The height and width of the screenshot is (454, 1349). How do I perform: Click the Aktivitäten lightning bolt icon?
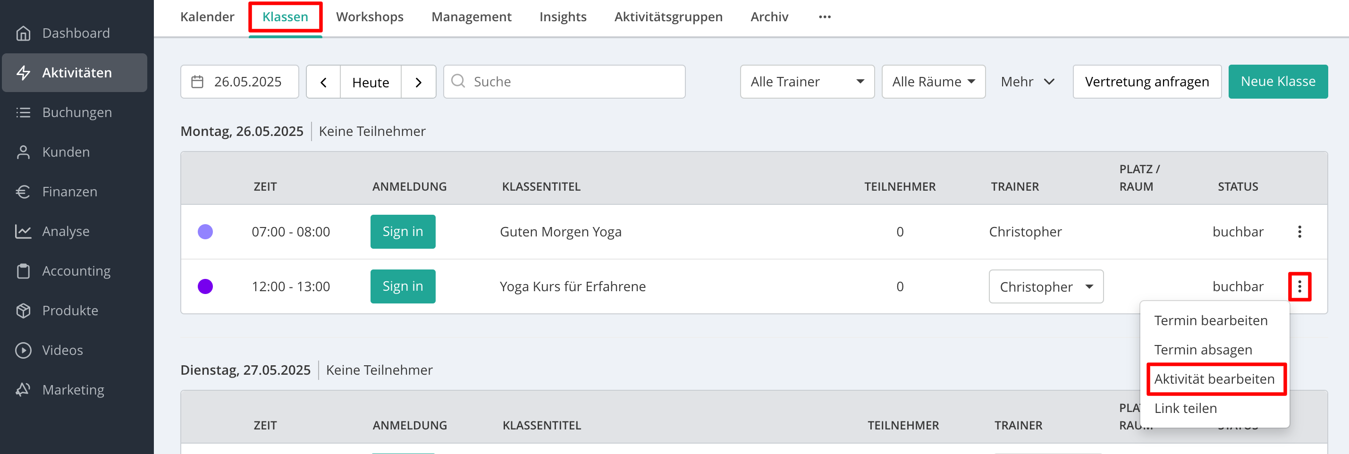point(23,73)
